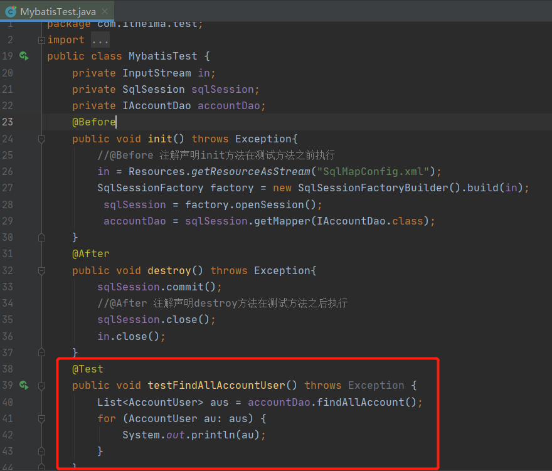Image resolution: width=552 pixels, height=471 pixels.
Task: Close the MybatisTest.java tab
Action: pos(105,11)
